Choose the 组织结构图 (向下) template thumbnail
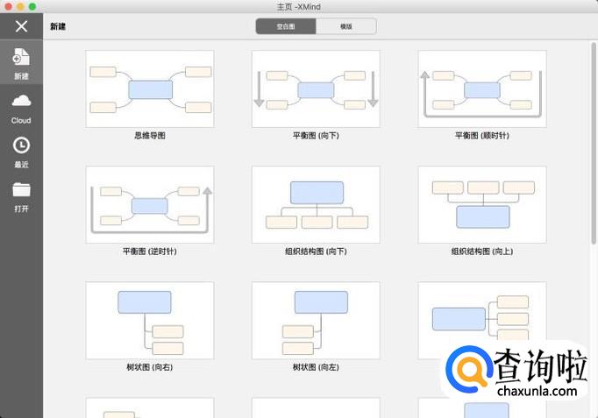This screenshot has width=598, height=418. coord(316,204)
